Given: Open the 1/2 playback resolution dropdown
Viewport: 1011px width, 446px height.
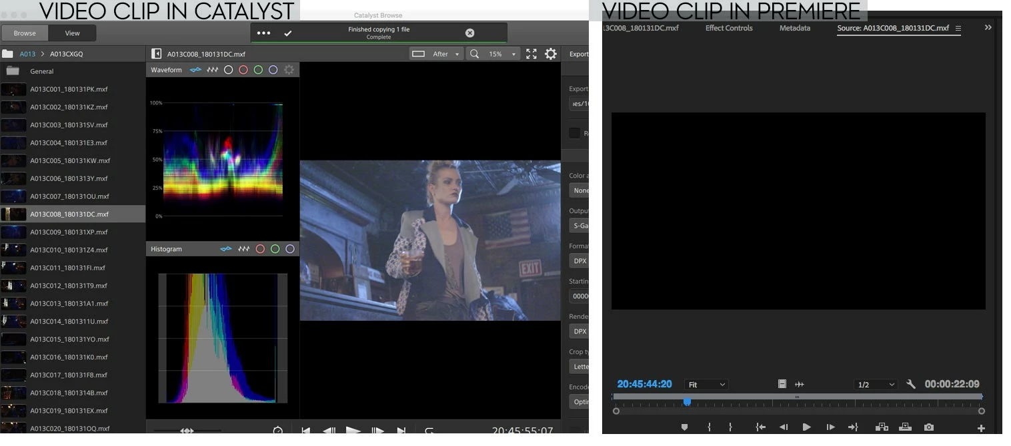Looking at the screenshot, I should [x=876, y=385].
